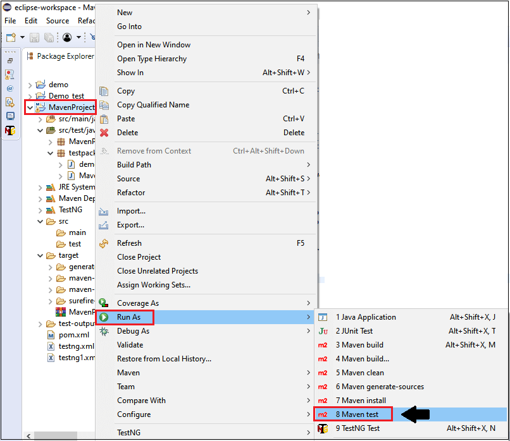The width and height of the screenshot is (510, 441).
Task: Click the Export icon in the context menu
Action: [104, 225]
